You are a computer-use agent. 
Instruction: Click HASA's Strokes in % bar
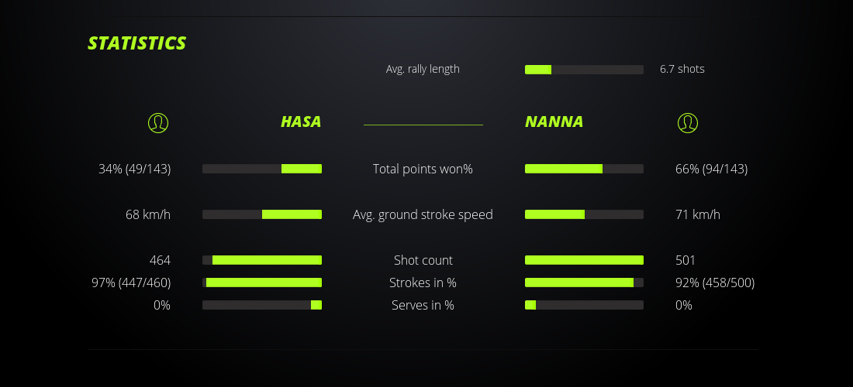[262, 283]
